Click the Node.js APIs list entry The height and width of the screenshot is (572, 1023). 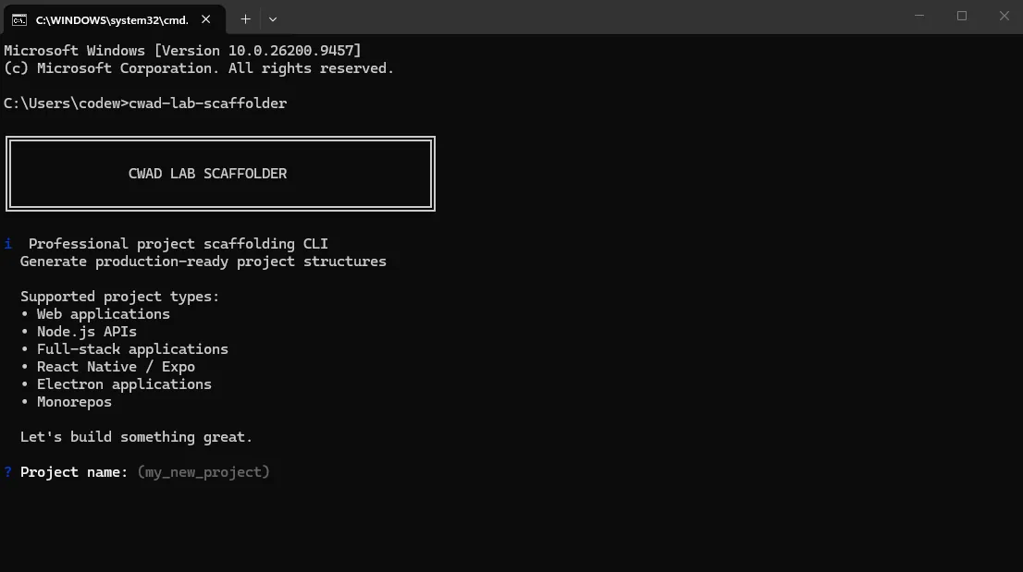point(87,332)
